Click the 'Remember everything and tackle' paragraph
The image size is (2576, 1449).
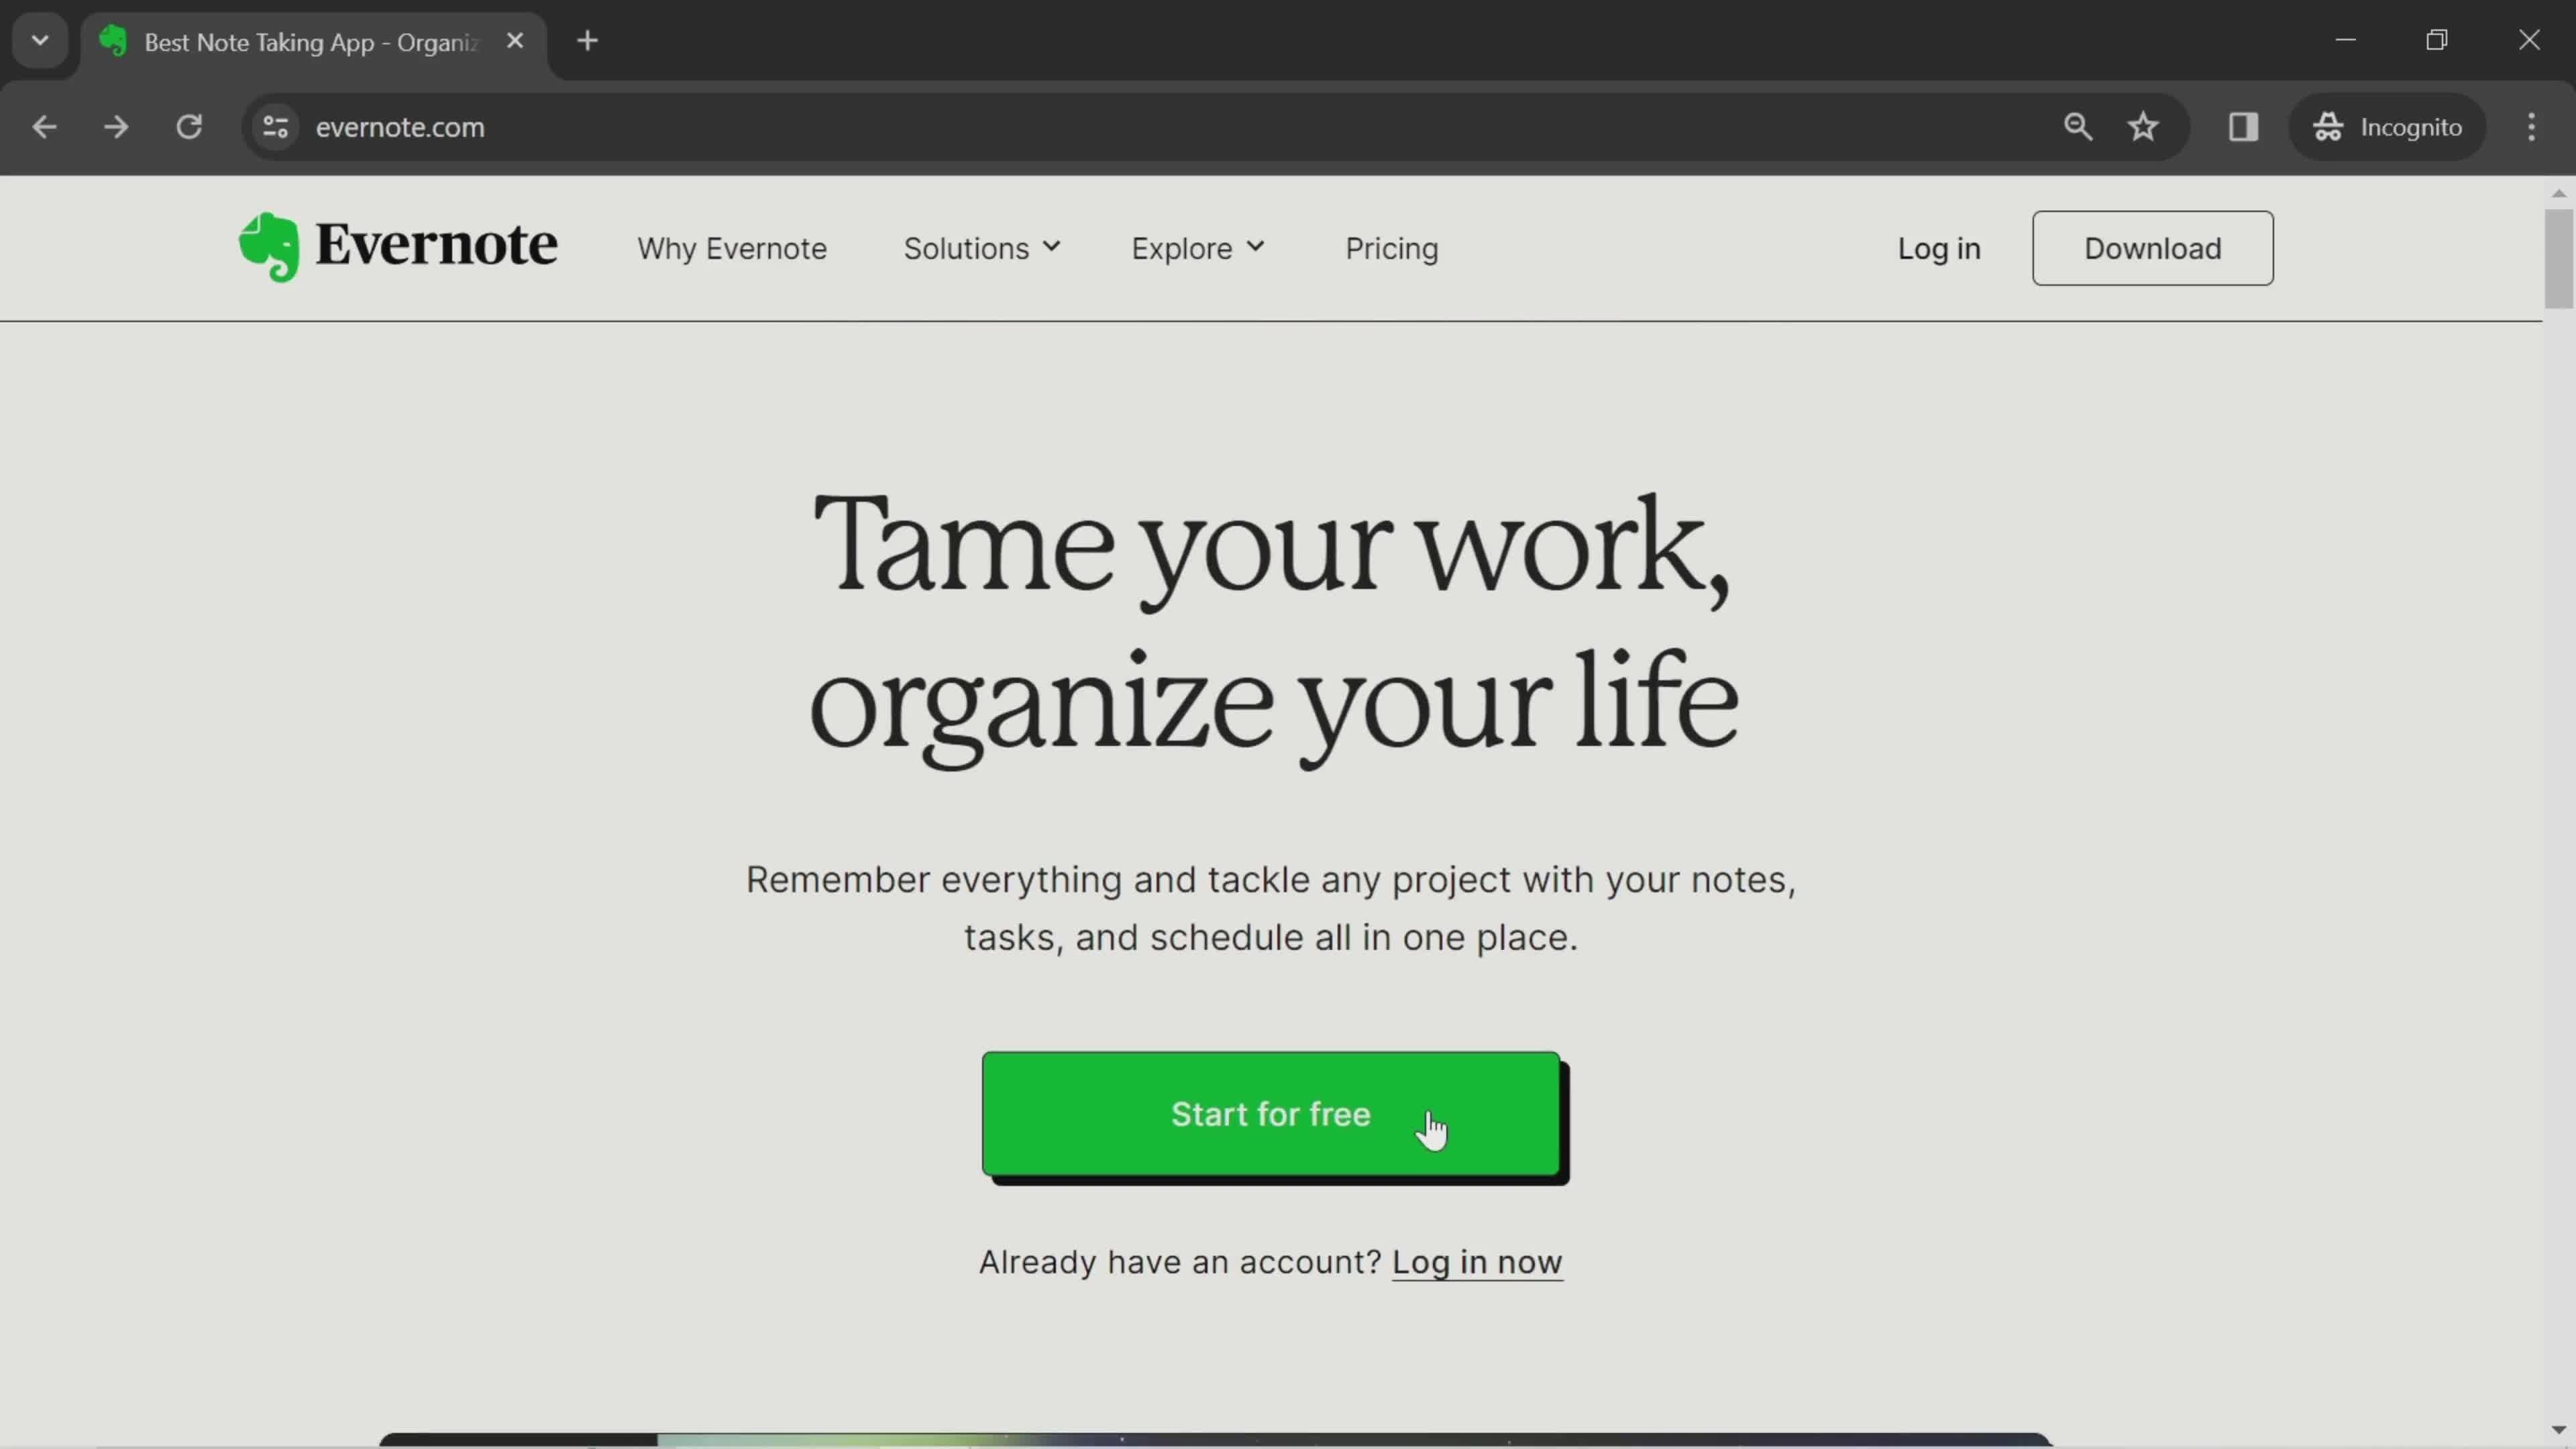[1270, 908]
